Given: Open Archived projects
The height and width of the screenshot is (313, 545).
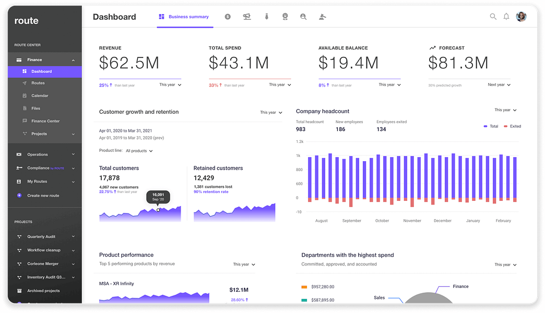Looking at the screenshot, I should coord(43,291).
